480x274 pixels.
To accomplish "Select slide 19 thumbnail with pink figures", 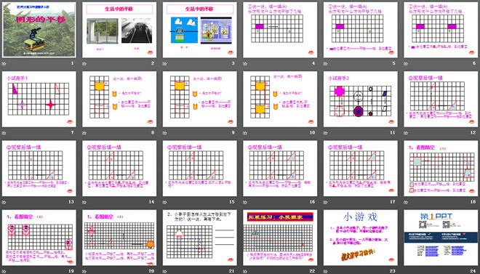I will 39,238.
